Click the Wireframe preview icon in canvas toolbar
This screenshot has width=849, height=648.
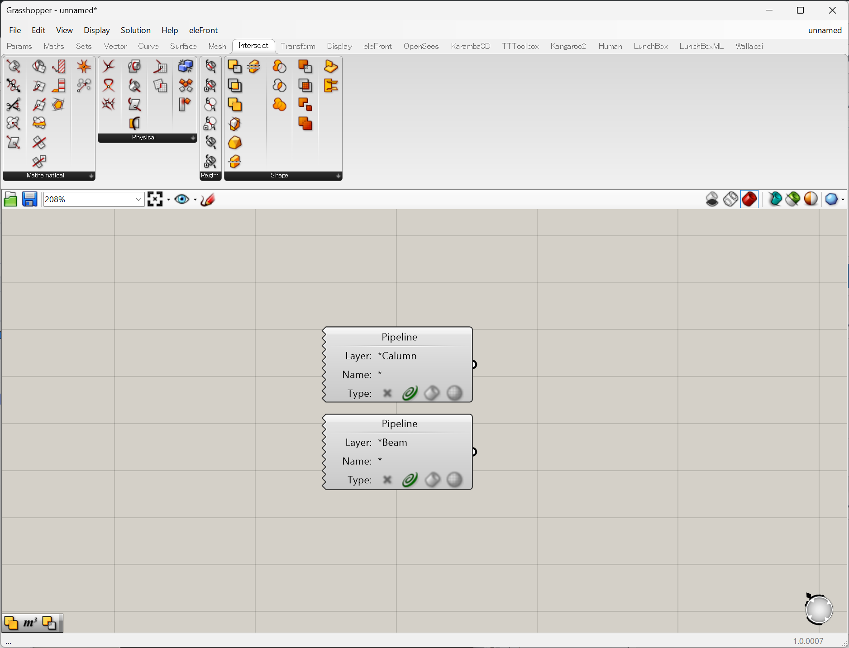[x=730, y=199]
